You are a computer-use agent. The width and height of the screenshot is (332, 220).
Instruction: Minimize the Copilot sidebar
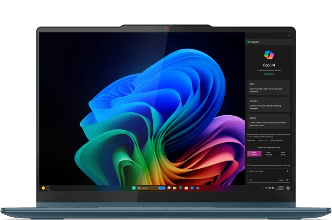283,36
